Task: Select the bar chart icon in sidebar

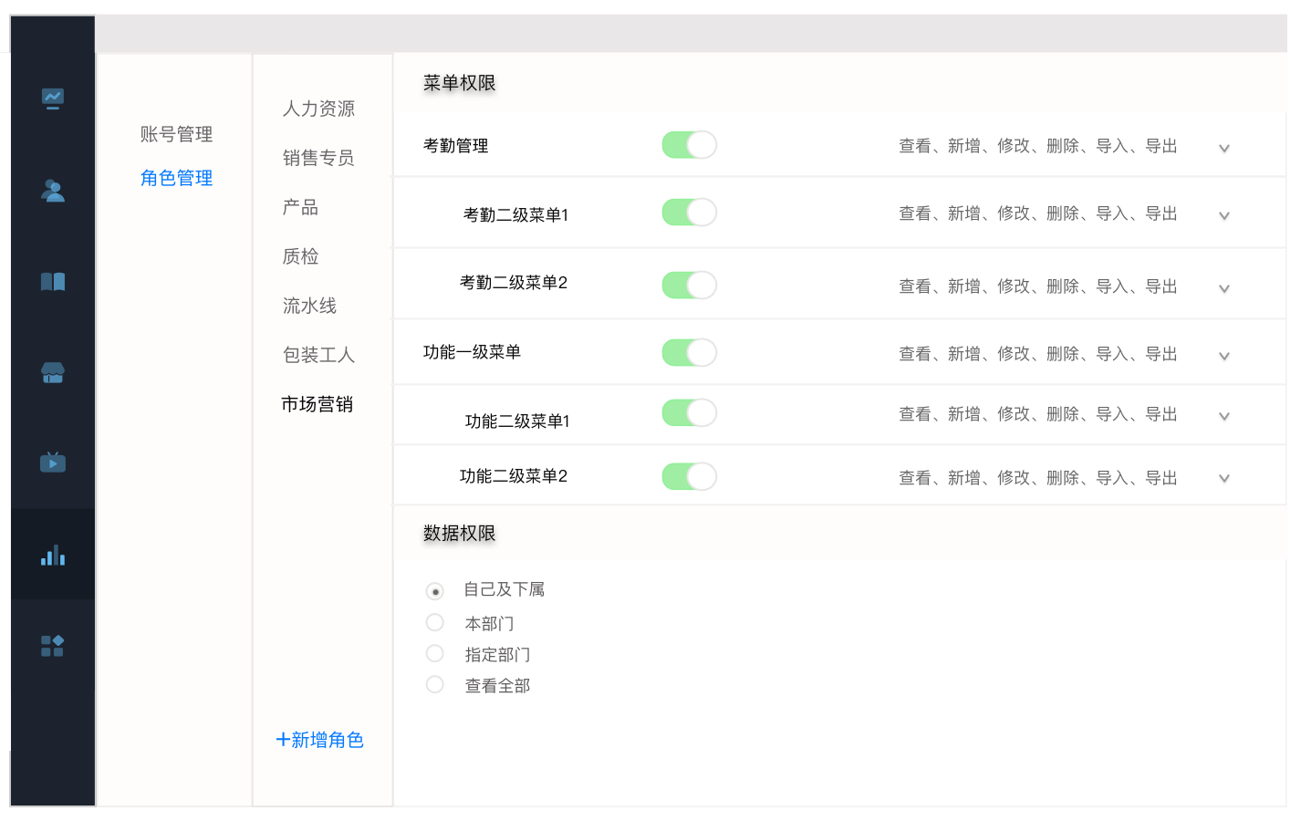Action: click(x=53, y=555)
